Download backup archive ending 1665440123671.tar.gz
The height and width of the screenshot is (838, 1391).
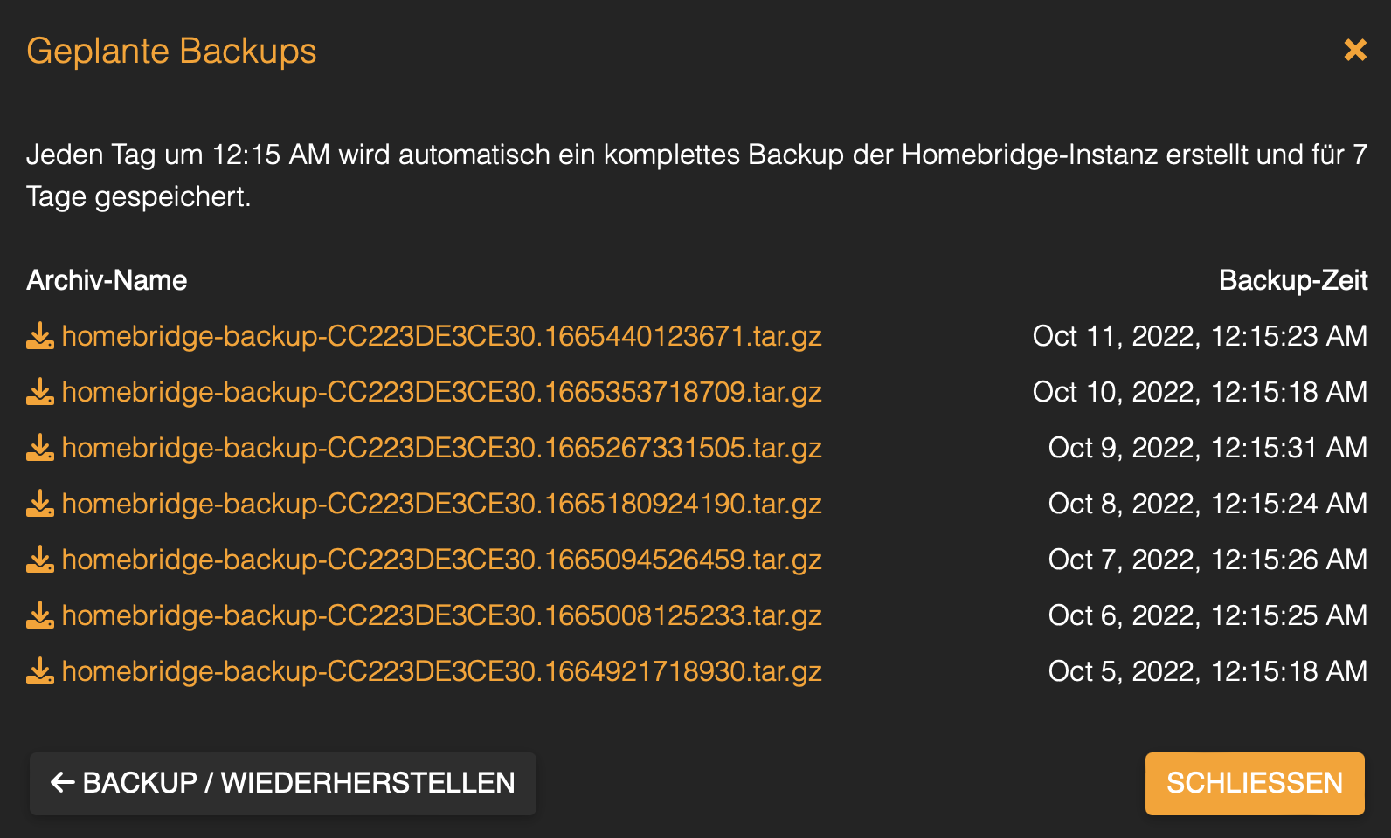441,336
